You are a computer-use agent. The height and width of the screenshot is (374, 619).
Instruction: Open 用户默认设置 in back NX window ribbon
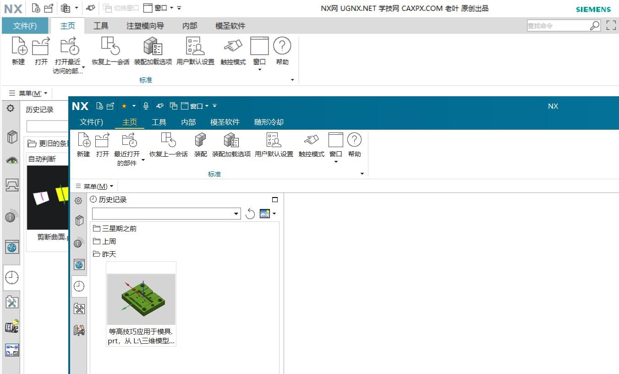coord(195,51)
